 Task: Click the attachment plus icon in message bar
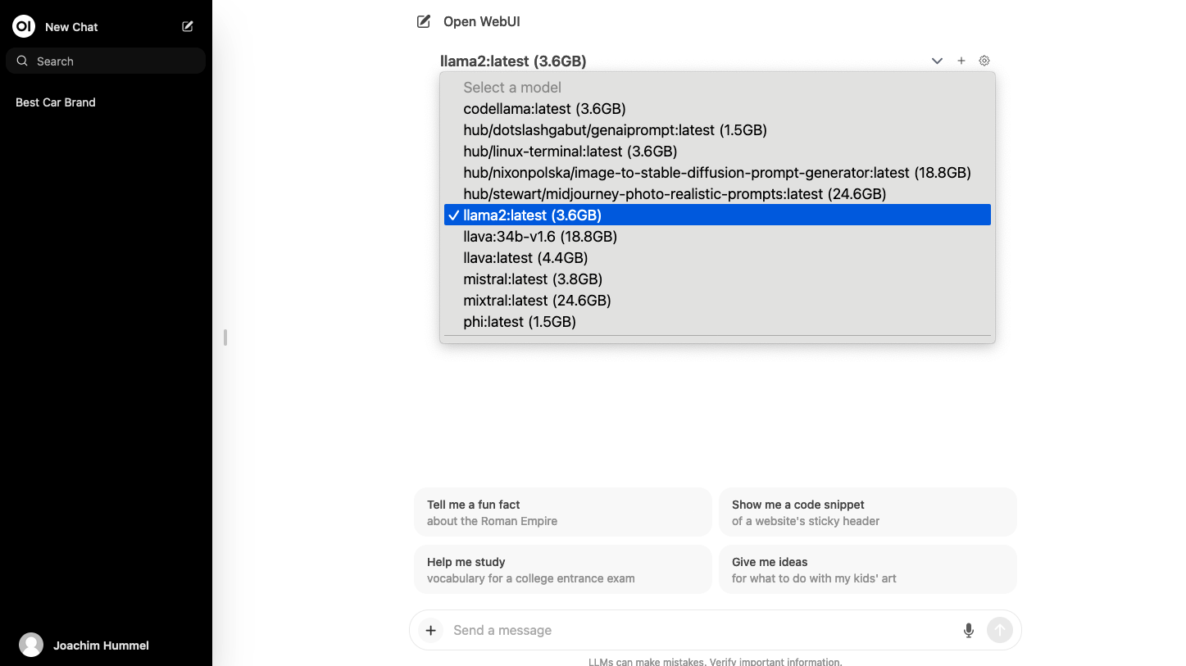tap(430, 630)
